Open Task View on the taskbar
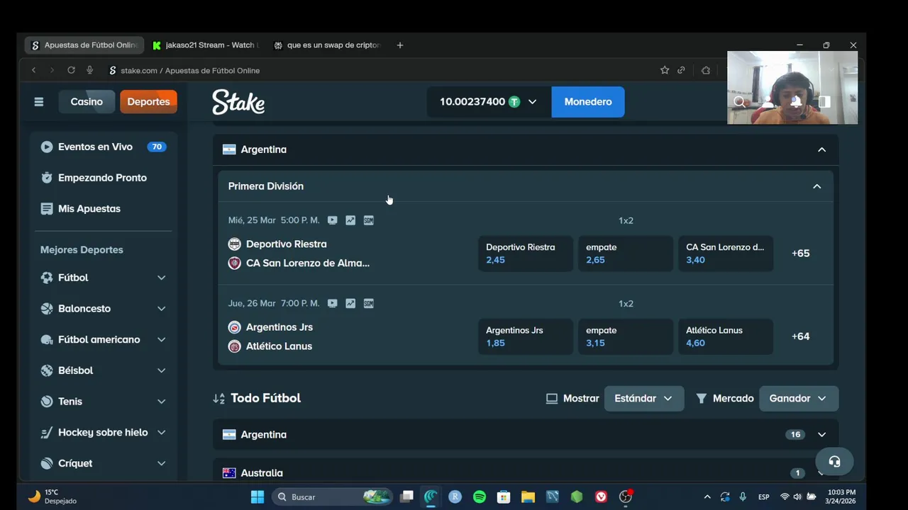The height and width of the screenshot is (510, 908). [406, 497]
